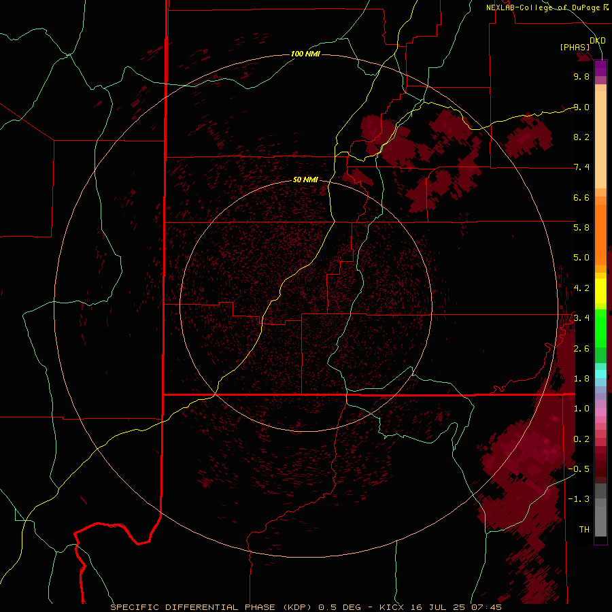This screenshot has width=612, height=612.
Task: Click the bright orange segment of the color bar
Action: click(x=600, y=235)
